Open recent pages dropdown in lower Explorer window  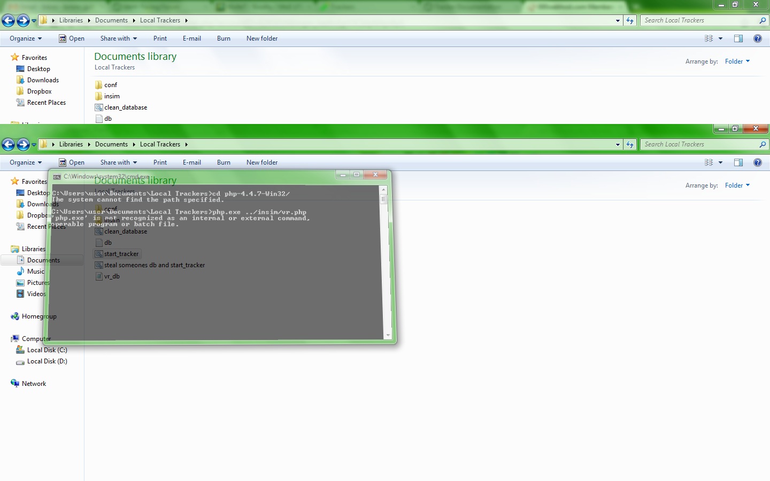click(x=34, y=145)
